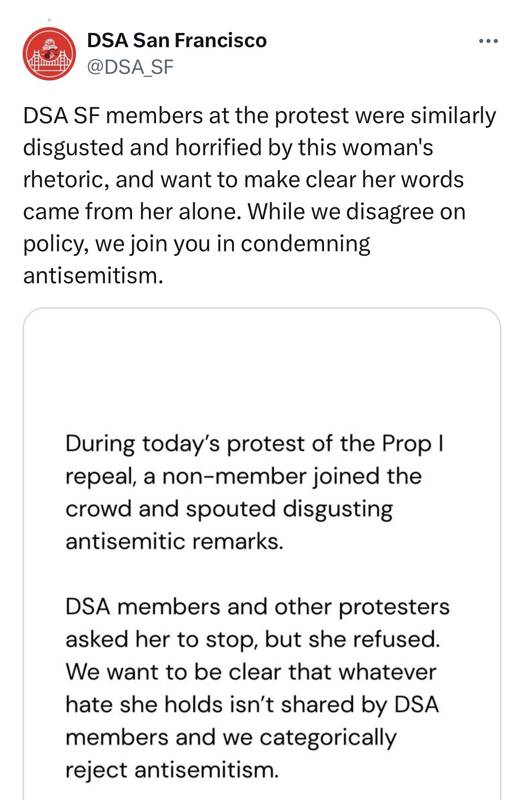Click the tweet line beginning "rhetoric, and want"
This screenshot has width=524, height=800.
tap(243, 180)
